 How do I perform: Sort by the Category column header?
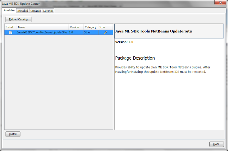click(91, 27)
